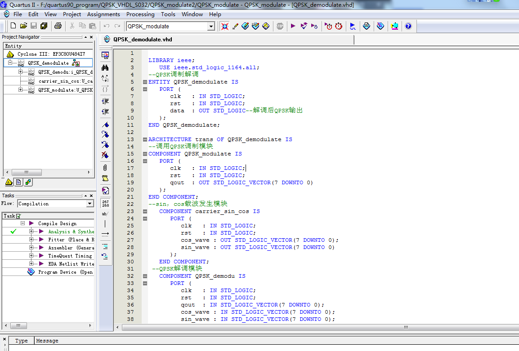Click the Help question mark icon
This screenshot has height=351, width=519.
click(408, 26)
